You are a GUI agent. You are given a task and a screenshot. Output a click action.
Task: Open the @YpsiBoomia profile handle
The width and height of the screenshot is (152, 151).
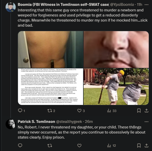coord(122,5)
